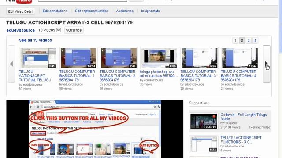Open thumbnail of 8:06 Computer Basics video
The height and width of the screenshot is (158, 282).
pos(199,58)
